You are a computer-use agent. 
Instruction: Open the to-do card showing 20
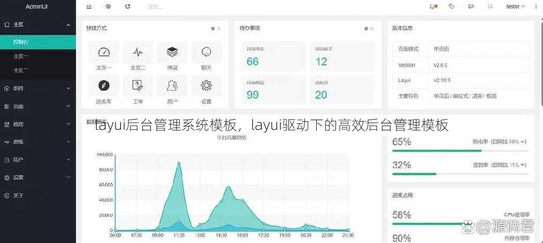(x=342, y=90)
